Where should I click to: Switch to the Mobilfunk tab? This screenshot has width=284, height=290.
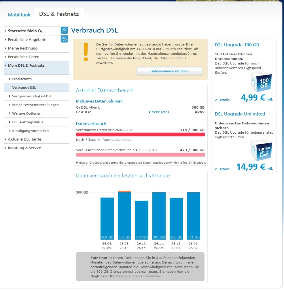19,15
